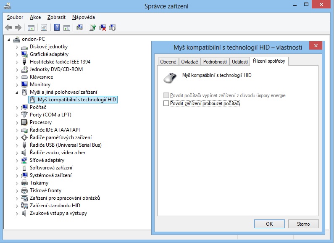The image size is (334, 243).
Task: Switch to the Podrobnosti tab
Action: point(215,62)
